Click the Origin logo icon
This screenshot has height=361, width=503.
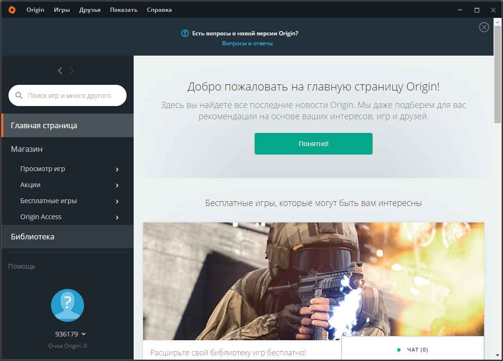pyautogui.click(x=12, y=10)
